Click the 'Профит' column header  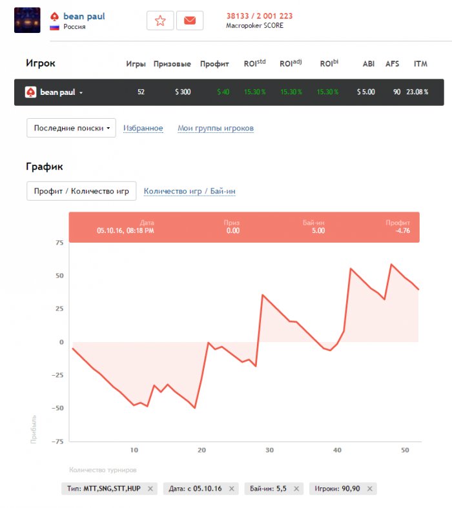pos(214,64)
